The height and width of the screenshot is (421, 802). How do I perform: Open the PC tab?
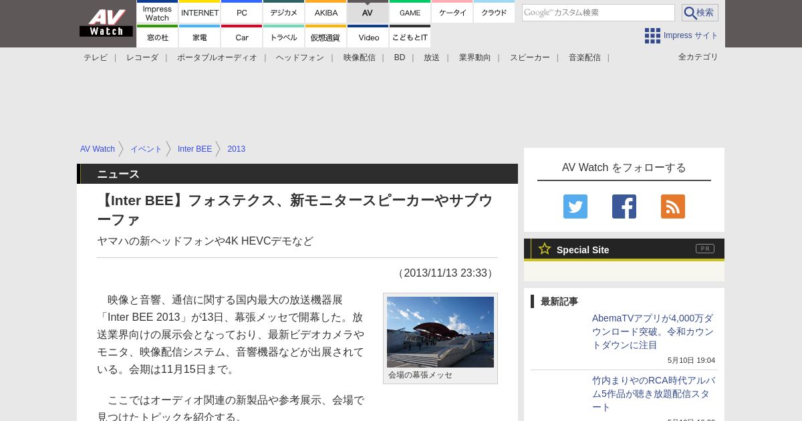click(242, 12)
